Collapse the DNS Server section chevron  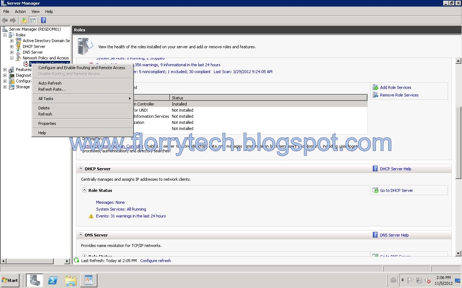(x=81, y=235)
